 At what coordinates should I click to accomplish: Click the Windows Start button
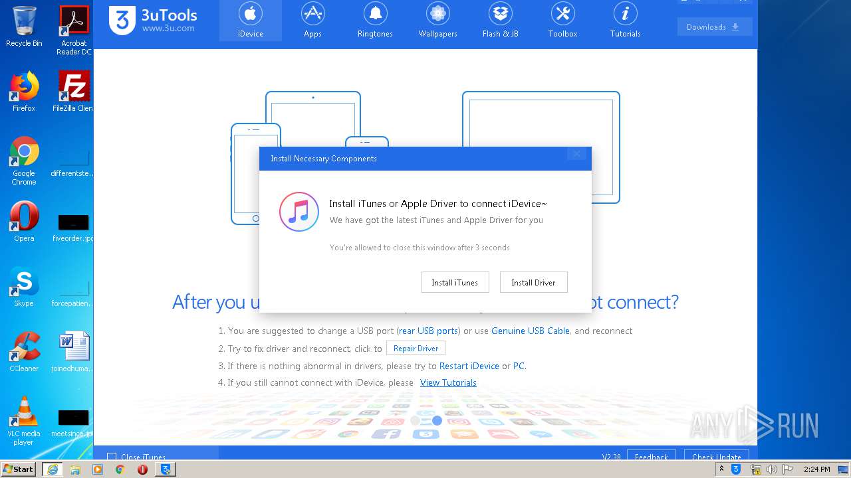click(x=18, y=469)
